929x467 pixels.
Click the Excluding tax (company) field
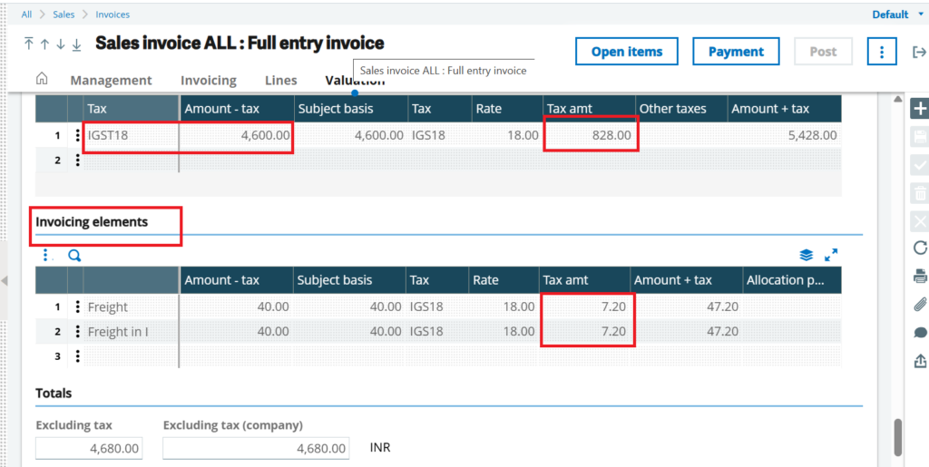[x=256, y=448]
